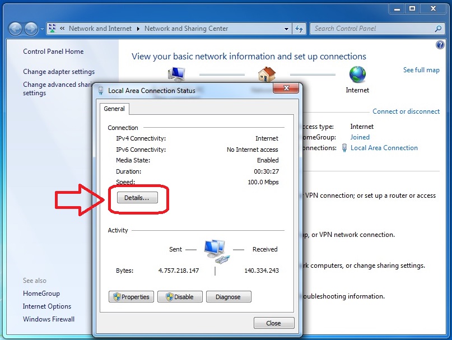Open Change advanced sharing settings
452x340 pixels.
point(58,89)
